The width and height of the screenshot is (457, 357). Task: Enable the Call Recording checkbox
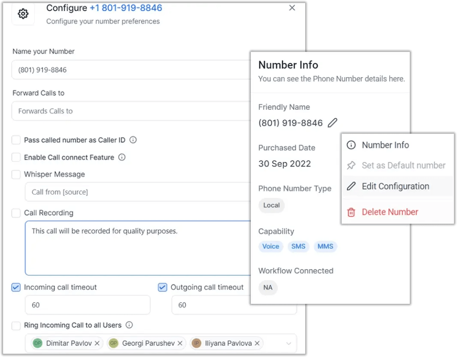coord(16,213)
